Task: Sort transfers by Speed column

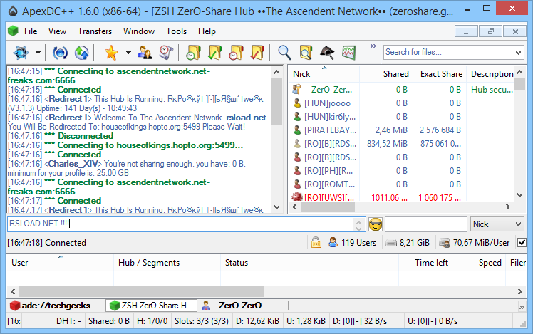Action: coord(479,263)
